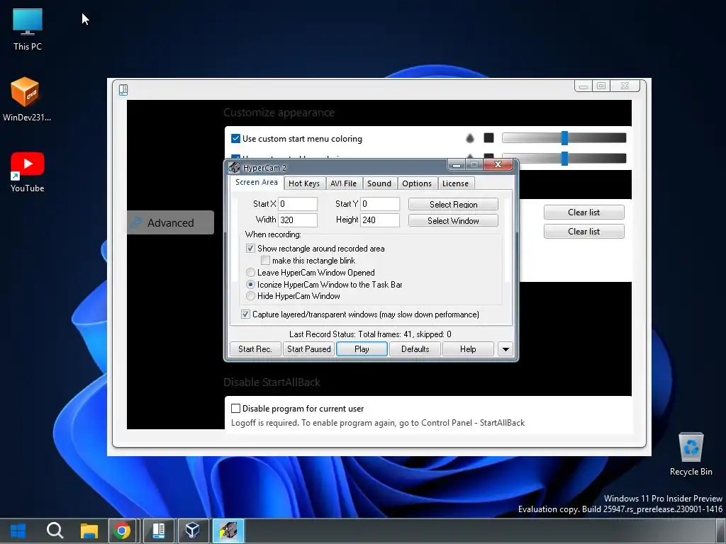This screenshot has width=726, height=544.
Task: Click StartAllBack window title icon
Action: (x=123, y=90)
